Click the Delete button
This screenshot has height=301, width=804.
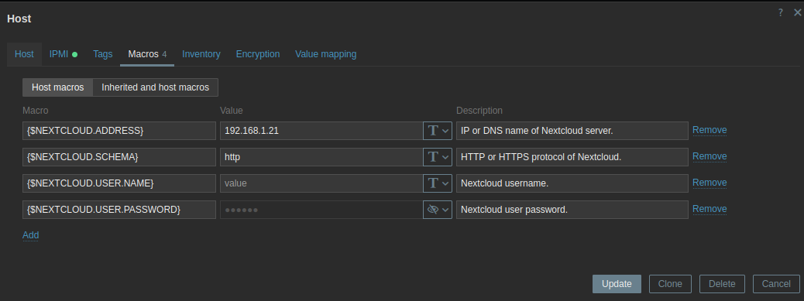[x=722, y=284]
